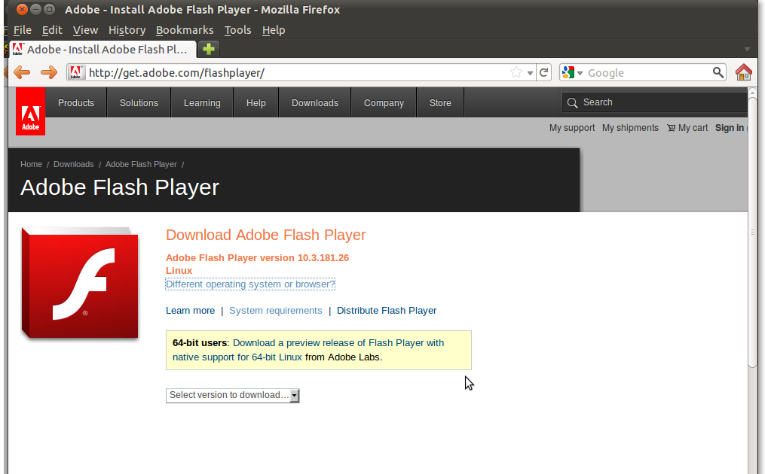
Task: Bookmark this page with the star icon
Action: pyautogui.click(x=516, y=72)
